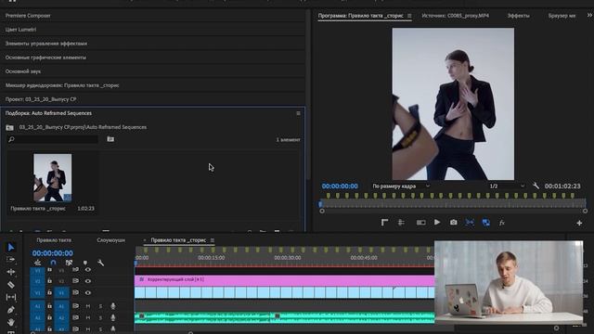This screenshot has width=594, height=334.
Task: Solo audio track A1
Action: click(x=101, y=306)
